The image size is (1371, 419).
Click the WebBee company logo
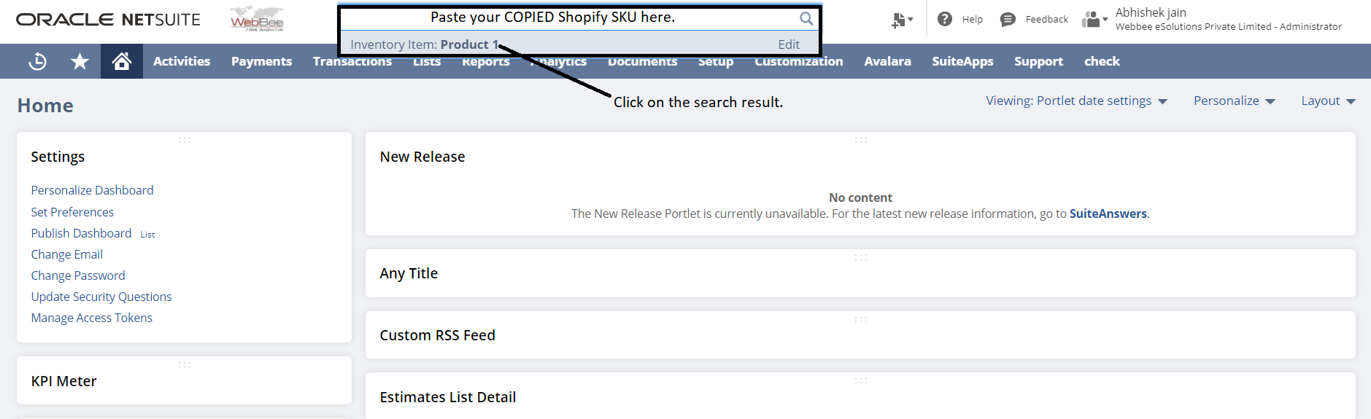[x=257, y=19]
